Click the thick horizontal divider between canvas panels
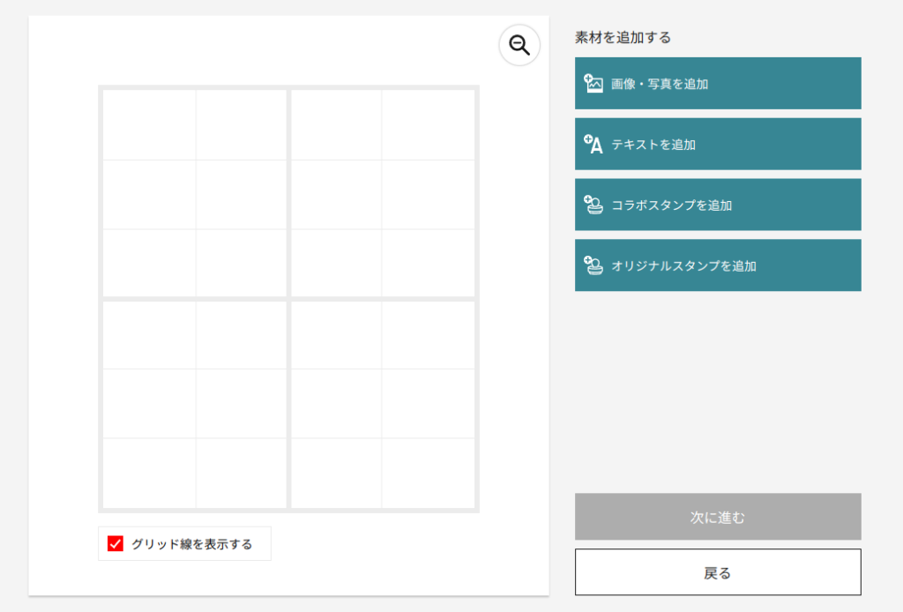Viewport: 903px width, 612px height. click(195, 299)
